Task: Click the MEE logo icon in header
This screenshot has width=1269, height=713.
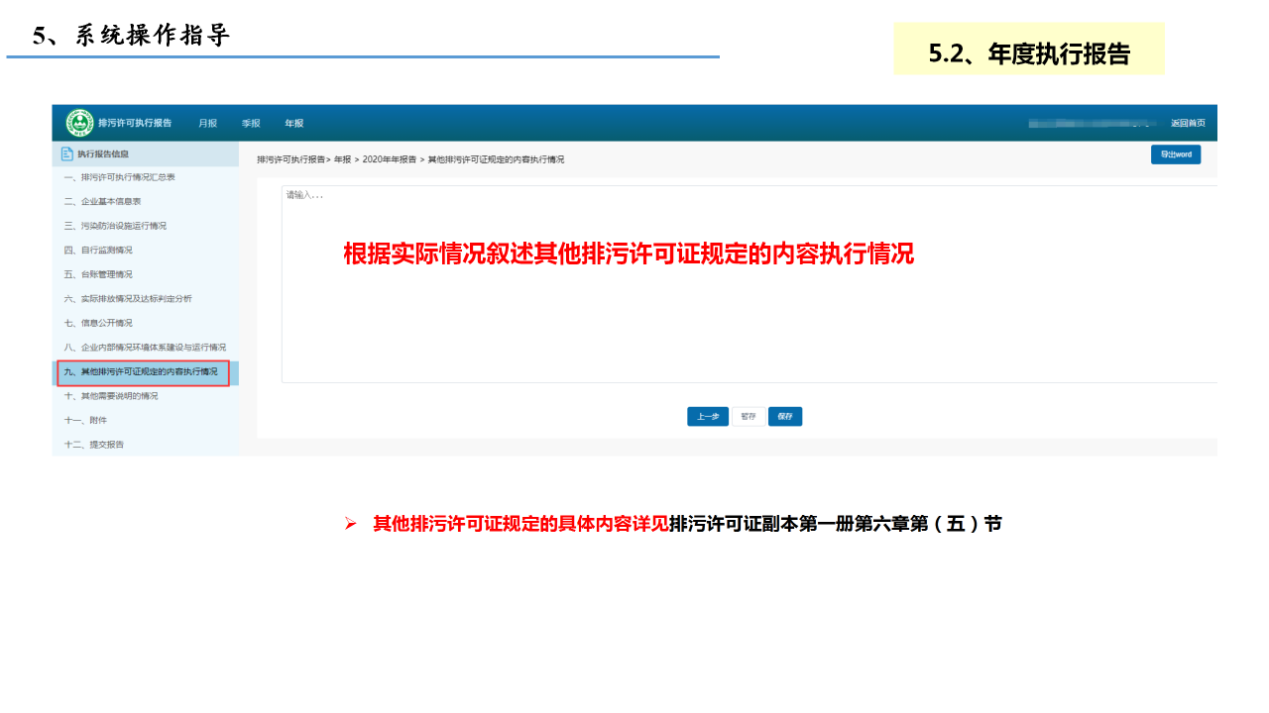Action: [79, 123]
